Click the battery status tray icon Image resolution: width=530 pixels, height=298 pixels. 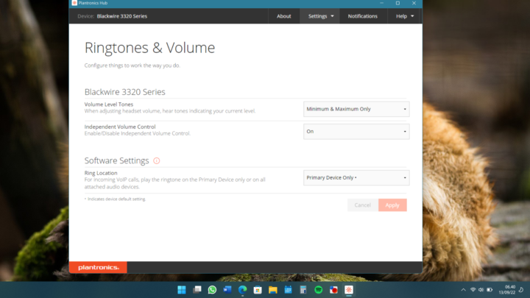click(490, 290)
